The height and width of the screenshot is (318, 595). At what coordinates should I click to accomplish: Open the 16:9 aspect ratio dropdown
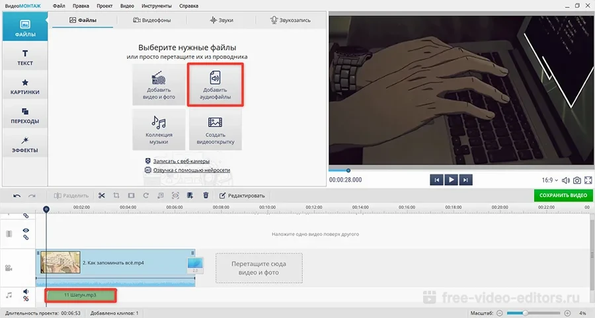[550, 180]
